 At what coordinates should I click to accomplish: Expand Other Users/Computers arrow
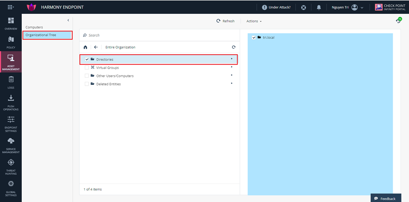click(232, 75)
